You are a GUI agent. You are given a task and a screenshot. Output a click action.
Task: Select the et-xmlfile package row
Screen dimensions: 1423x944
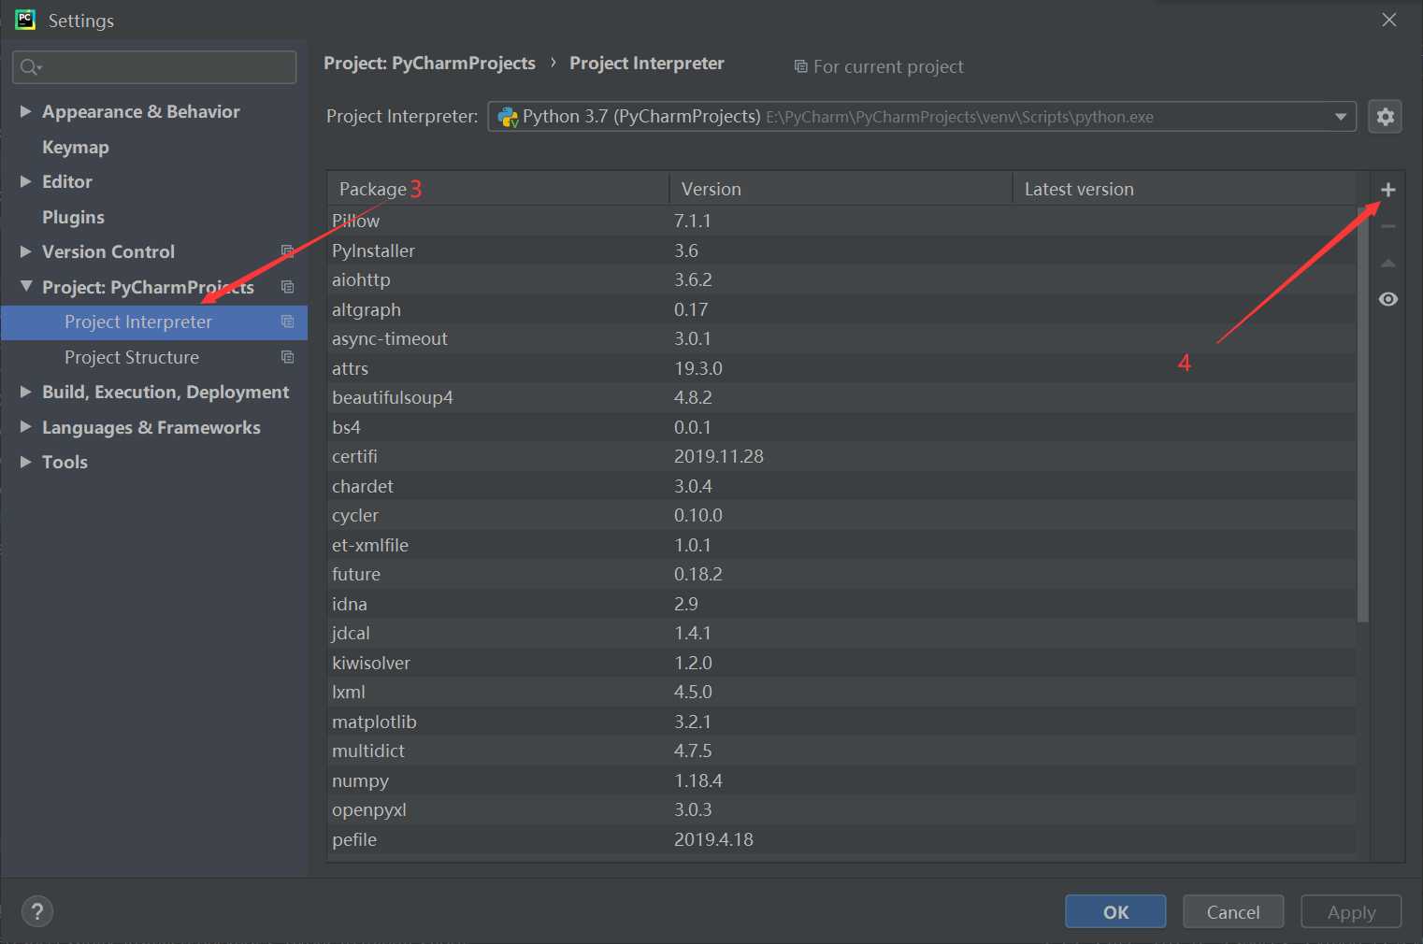point(841,545)
